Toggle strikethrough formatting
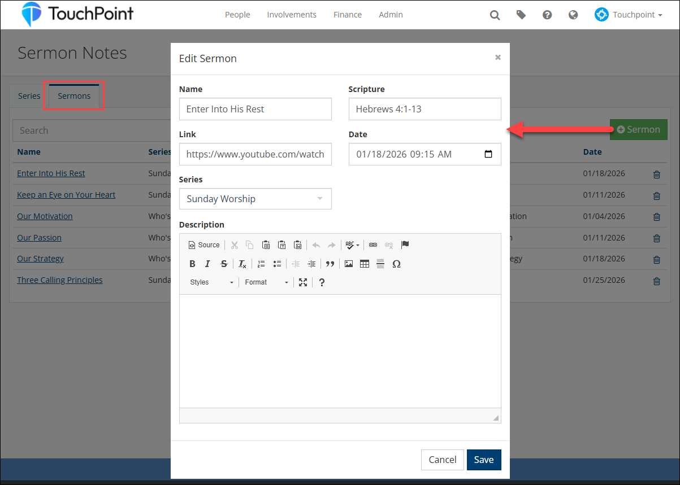The height and width of the screenshot is (485, 680). coord(224,264)
